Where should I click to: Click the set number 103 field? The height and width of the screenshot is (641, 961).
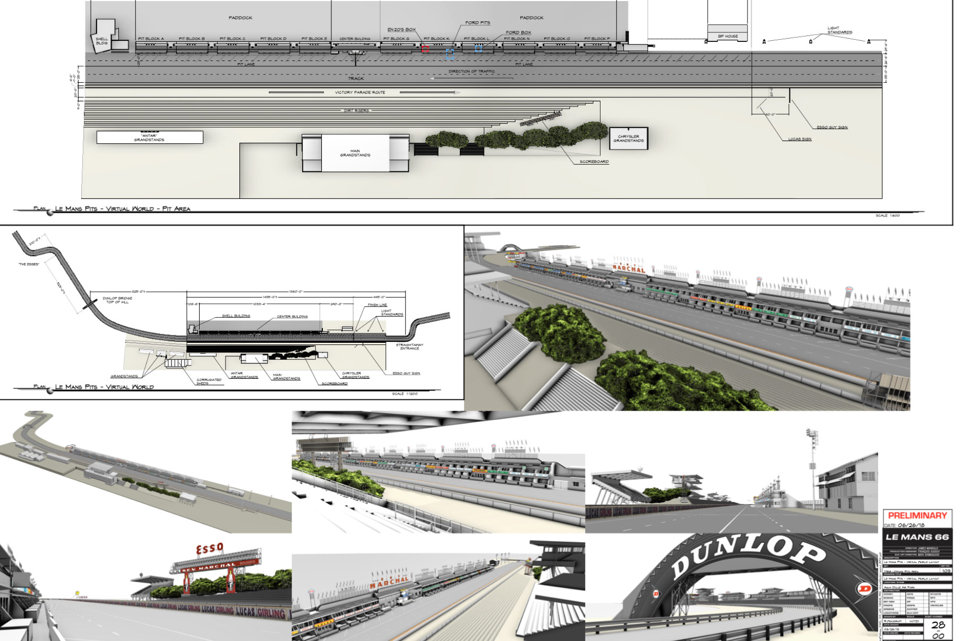(x=946, y=571)
